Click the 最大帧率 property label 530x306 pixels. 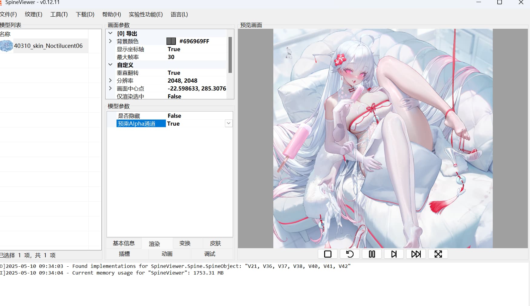pos(128,57)
